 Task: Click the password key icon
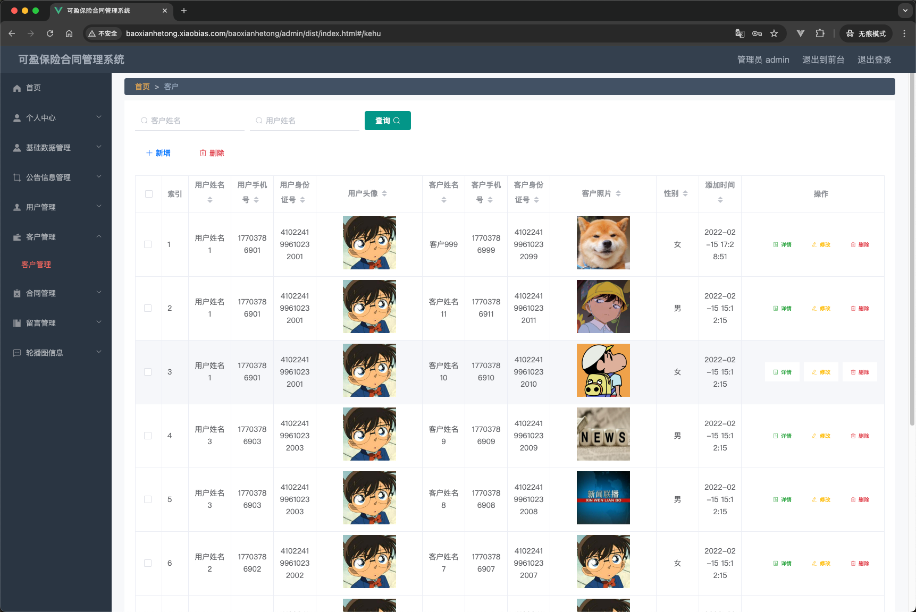[757, 33]
